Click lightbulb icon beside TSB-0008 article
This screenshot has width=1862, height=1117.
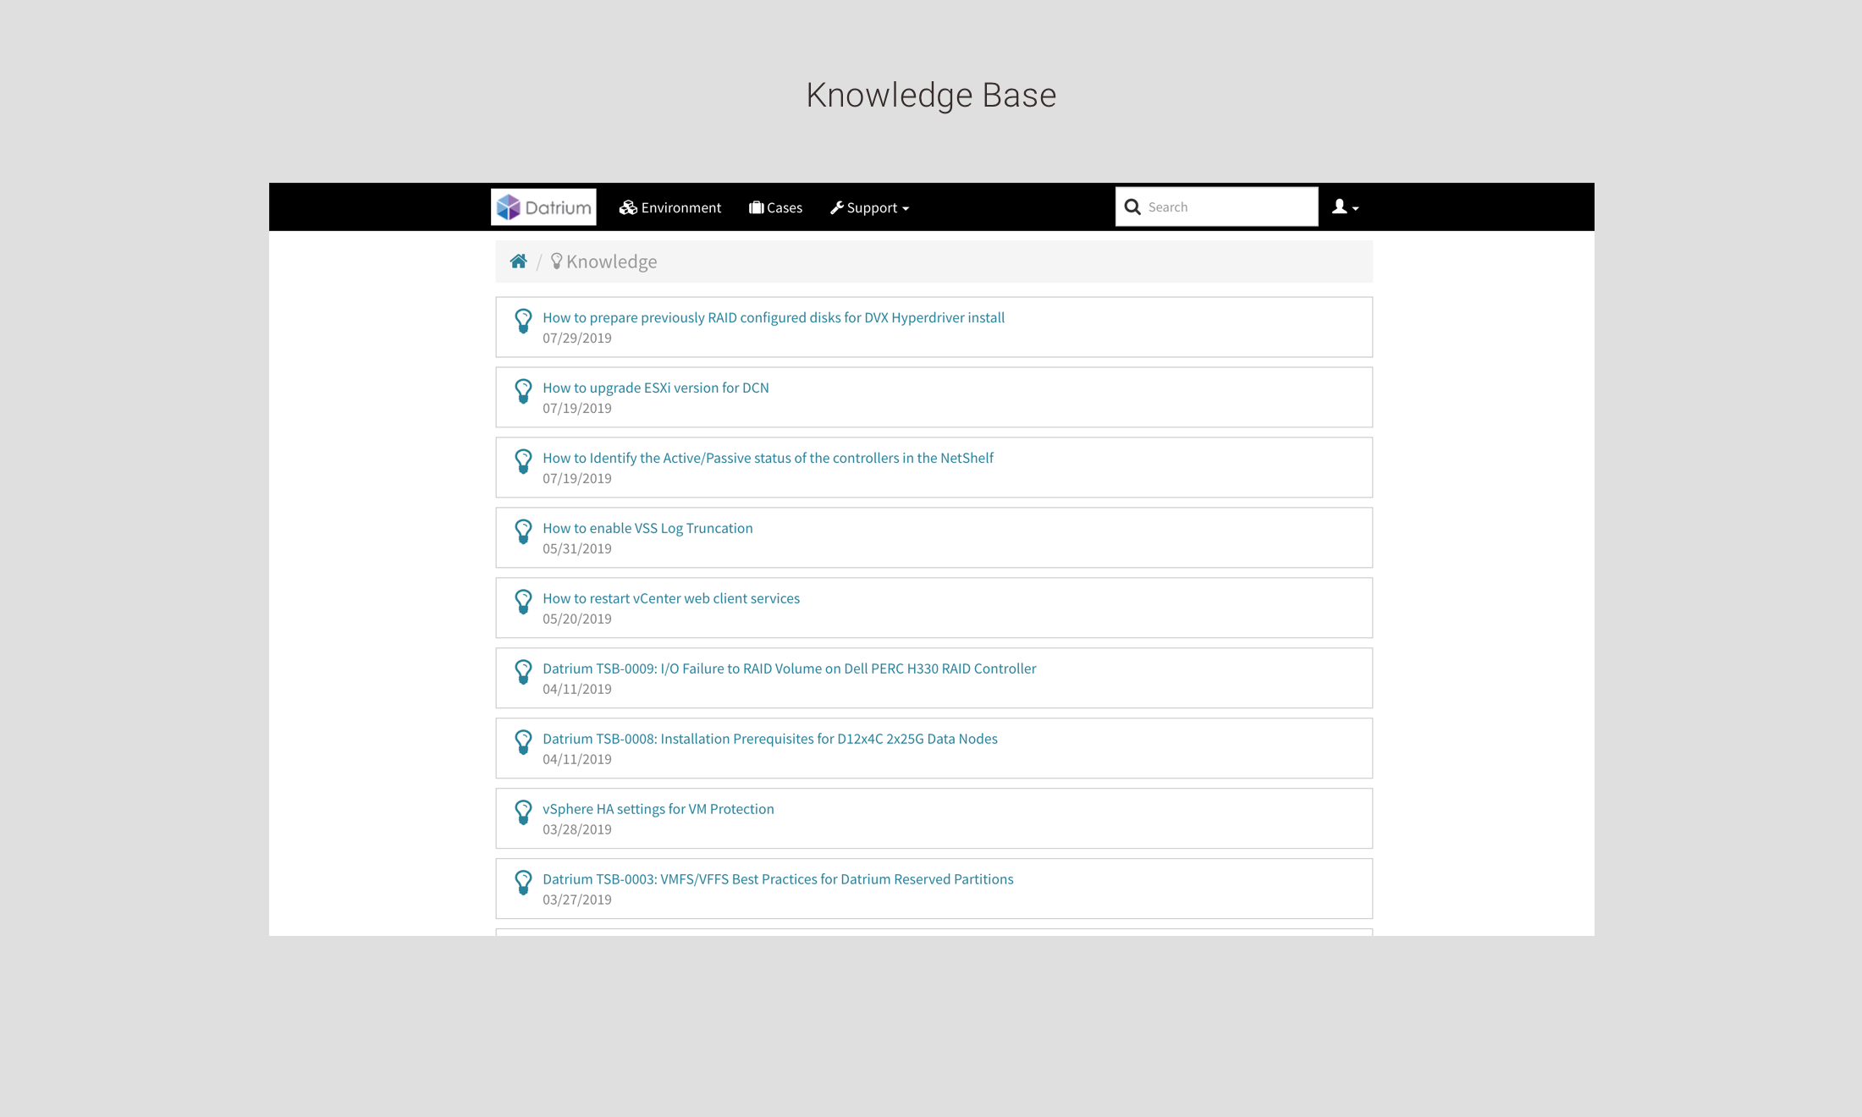523,742
